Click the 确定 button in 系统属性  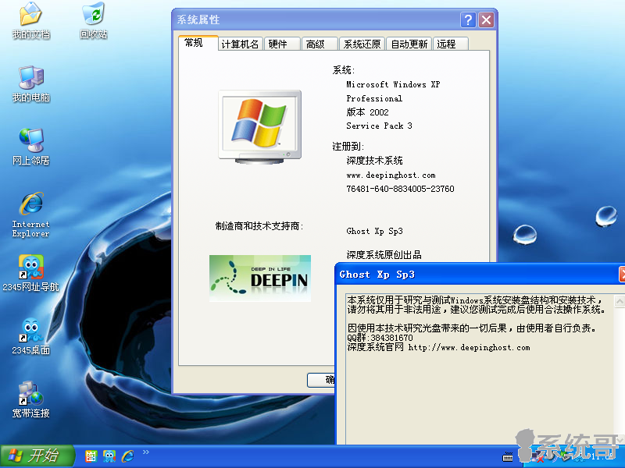[x=321, y=380]
